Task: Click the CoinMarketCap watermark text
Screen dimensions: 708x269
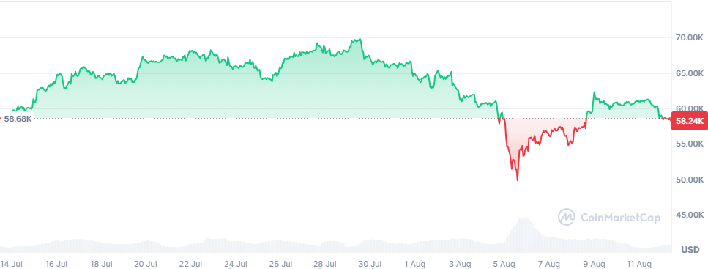Action: click(620, 218)
